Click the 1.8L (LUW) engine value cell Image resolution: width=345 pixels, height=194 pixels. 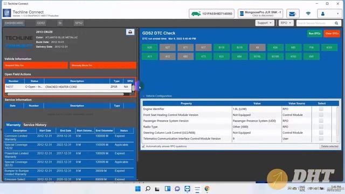[x=257, y=109]
